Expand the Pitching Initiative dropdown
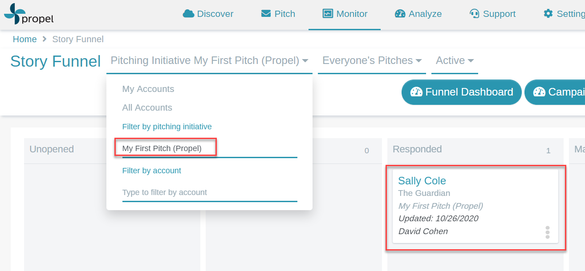The width and height of the screenshot is (585, 271). pyautogui.click(x=209, y=61)
